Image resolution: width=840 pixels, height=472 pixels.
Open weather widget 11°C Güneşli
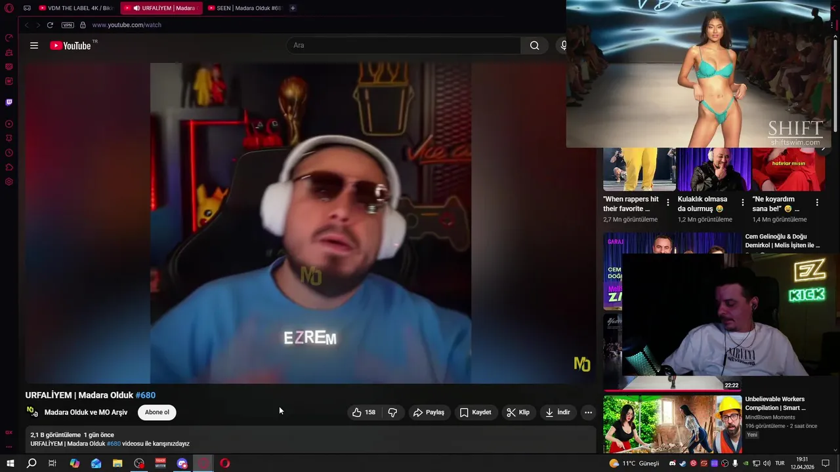pyautogui.click(x=634, y=463)
